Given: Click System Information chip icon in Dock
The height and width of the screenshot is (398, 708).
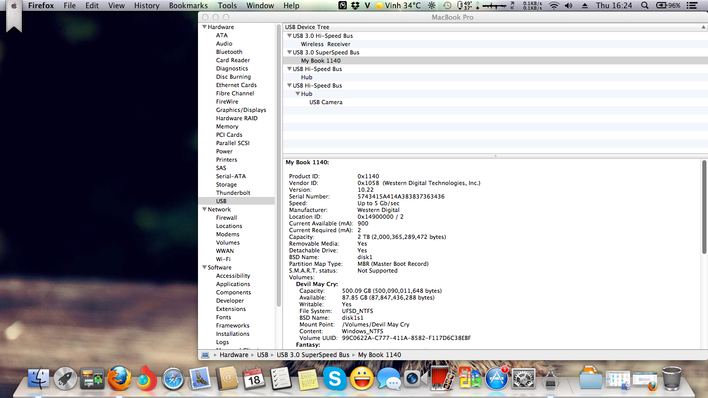Looking at the screenshot, I should [550, 380].
